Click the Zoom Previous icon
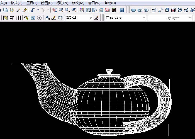Screen dimensions: 195x139 pyautogui.click(x=74, y=10)
